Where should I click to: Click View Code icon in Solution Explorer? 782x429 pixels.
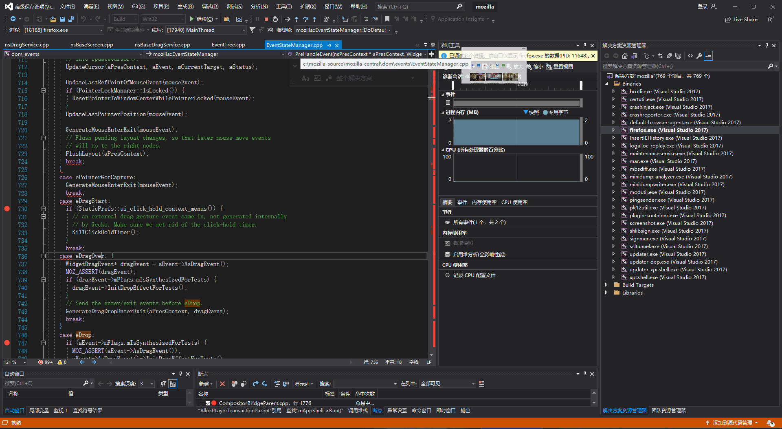[x=690, y=56]
